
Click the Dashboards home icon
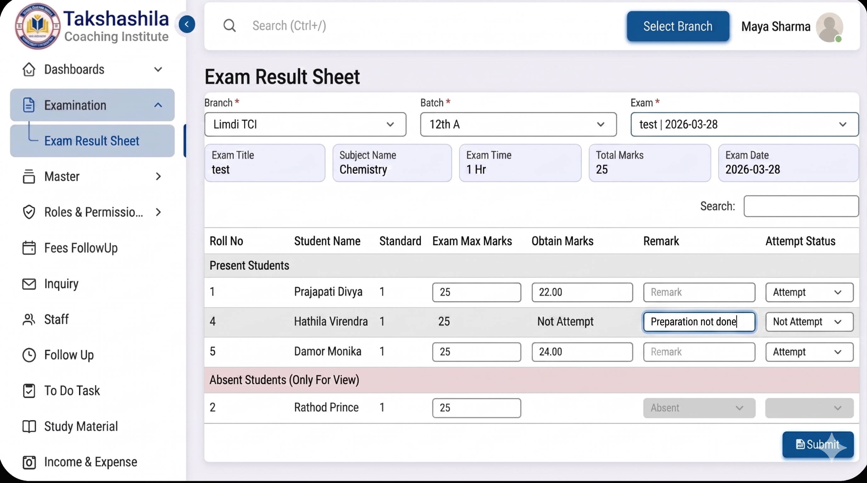(x=29, y=69)
